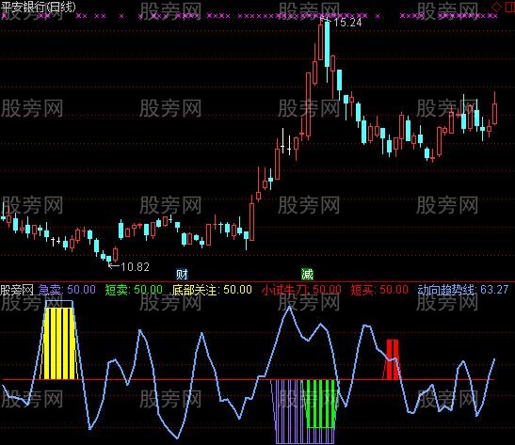Select the 急卖: 50.00 indicator label
515x445 pixels.
pyautogui.click(x=67, y=290)
